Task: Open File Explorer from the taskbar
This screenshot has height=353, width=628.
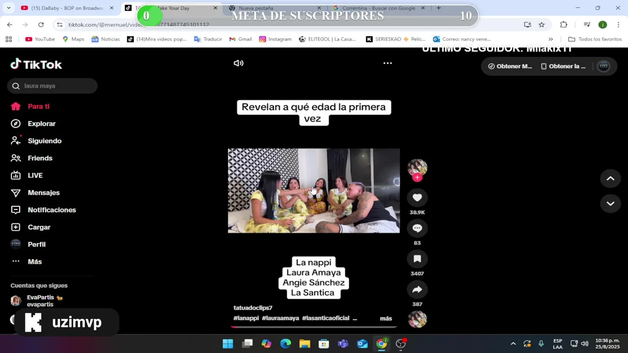Action: [x=305, y=344]
